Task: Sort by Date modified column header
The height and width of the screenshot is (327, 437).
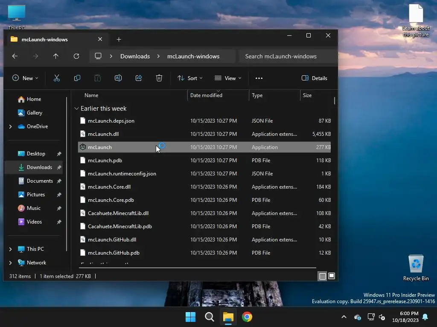Action: click(x=218, y=95)
